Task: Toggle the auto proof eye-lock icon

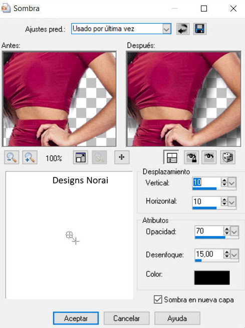Action: tap(191, 157)
